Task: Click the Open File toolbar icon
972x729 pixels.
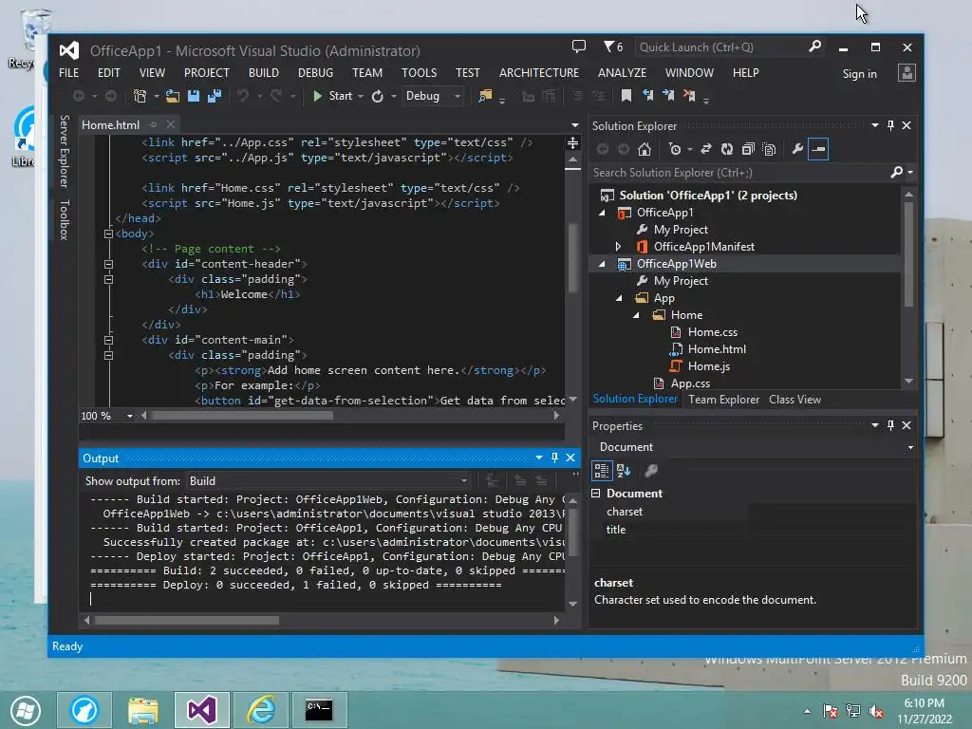Action: (173, 96)
